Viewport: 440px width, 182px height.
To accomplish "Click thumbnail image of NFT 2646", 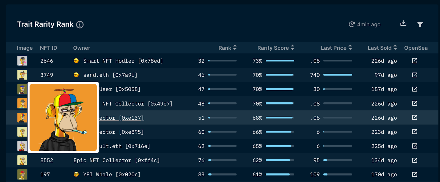I will 22,61.
